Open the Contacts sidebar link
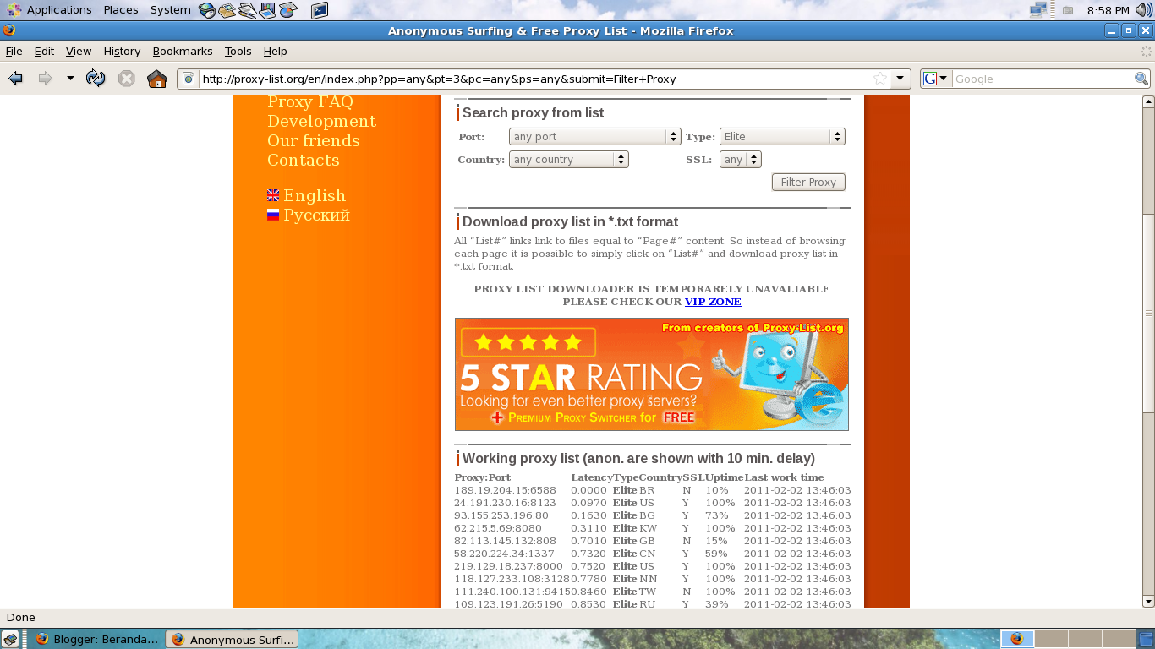Viewport: 1155px width, 649px height. (x=304, y=161)
